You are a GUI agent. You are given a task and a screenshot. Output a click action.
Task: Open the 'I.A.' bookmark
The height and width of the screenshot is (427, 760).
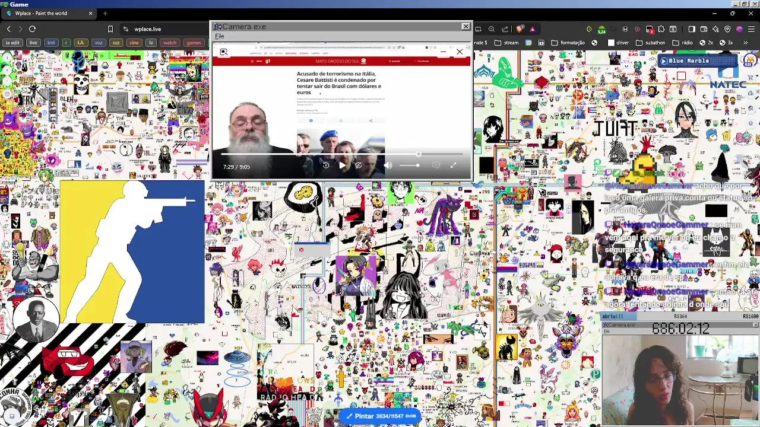tap(81, 43)
